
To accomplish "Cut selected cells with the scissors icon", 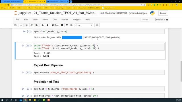I will (x=27, y=25).
